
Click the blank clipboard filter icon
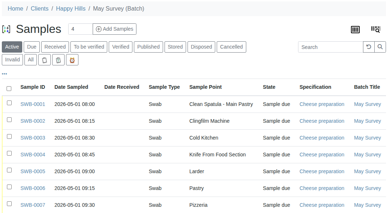[x=45, y=60]
